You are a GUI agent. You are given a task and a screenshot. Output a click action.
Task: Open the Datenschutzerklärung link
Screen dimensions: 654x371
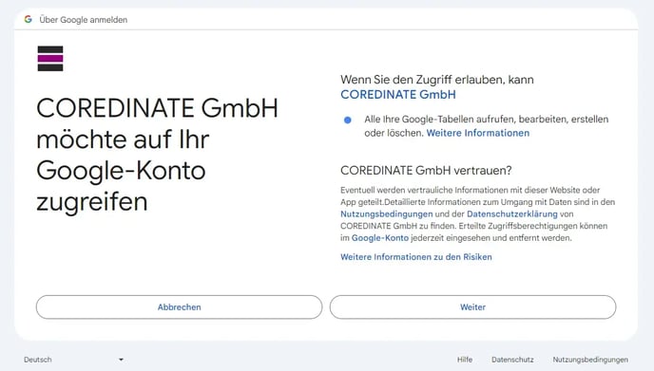tap(511, 214)
